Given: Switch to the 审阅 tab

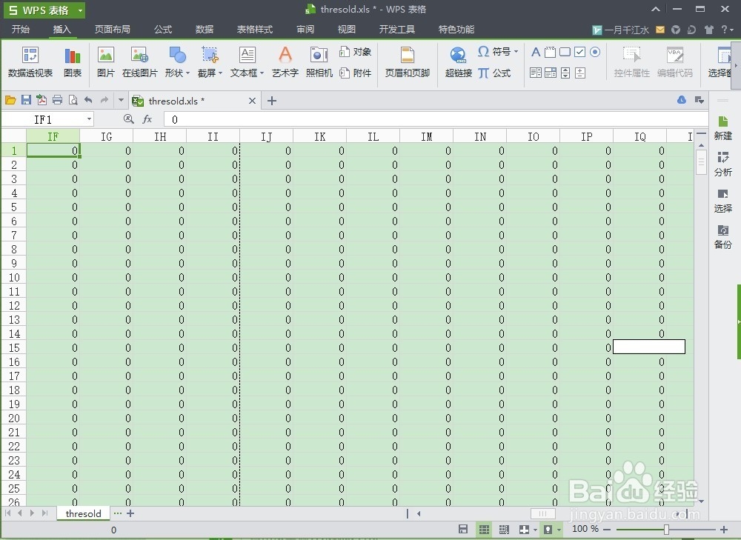Looking at the screenshot, I should [305, 30].
